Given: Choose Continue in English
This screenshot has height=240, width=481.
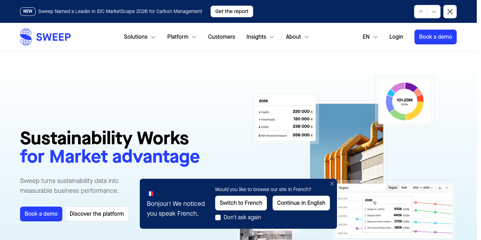Looking at the screenshot, I should [x=301, y=203].
